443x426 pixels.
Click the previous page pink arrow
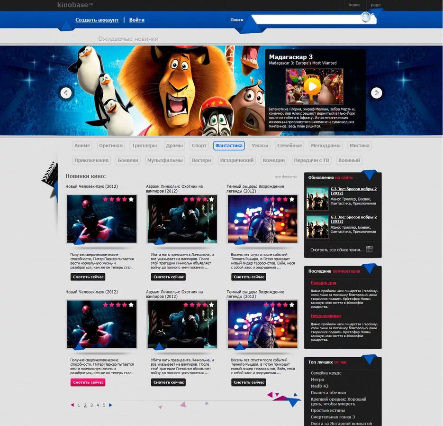(x=72, y=405)
